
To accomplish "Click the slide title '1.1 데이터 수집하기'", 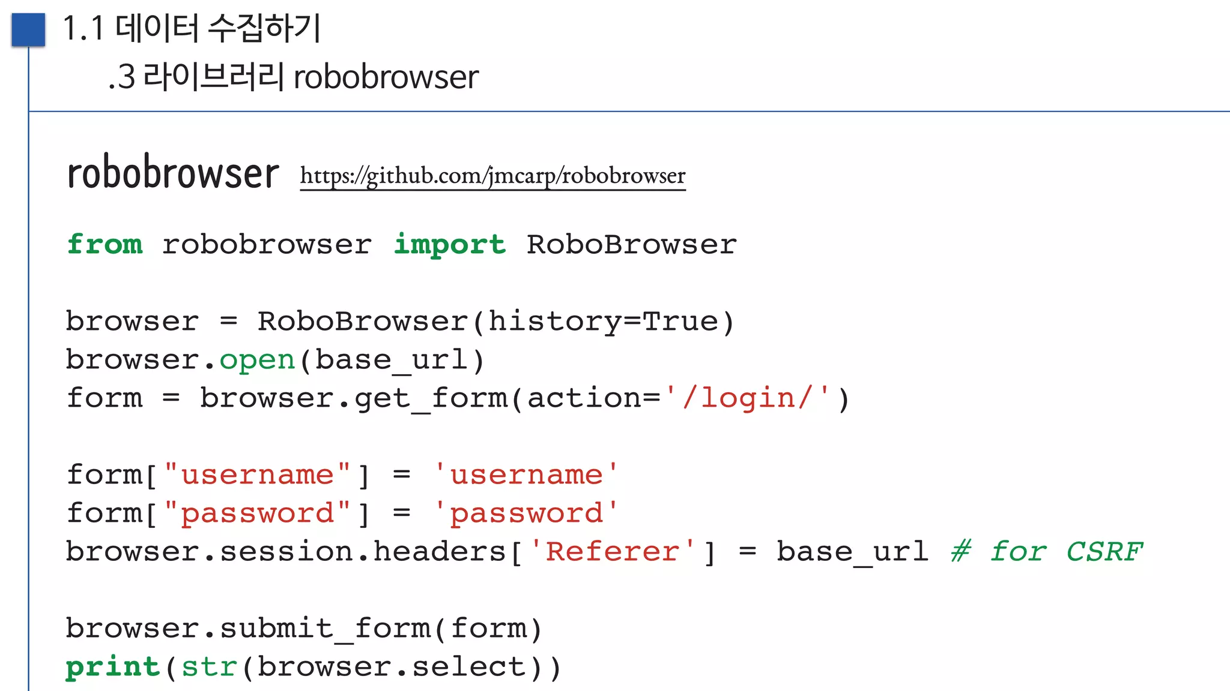I will tap(192, 28).
